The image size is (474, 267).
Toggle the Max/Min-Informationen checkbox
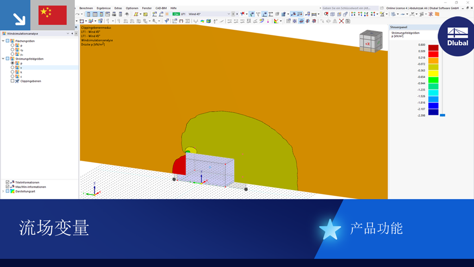point(7,187)
